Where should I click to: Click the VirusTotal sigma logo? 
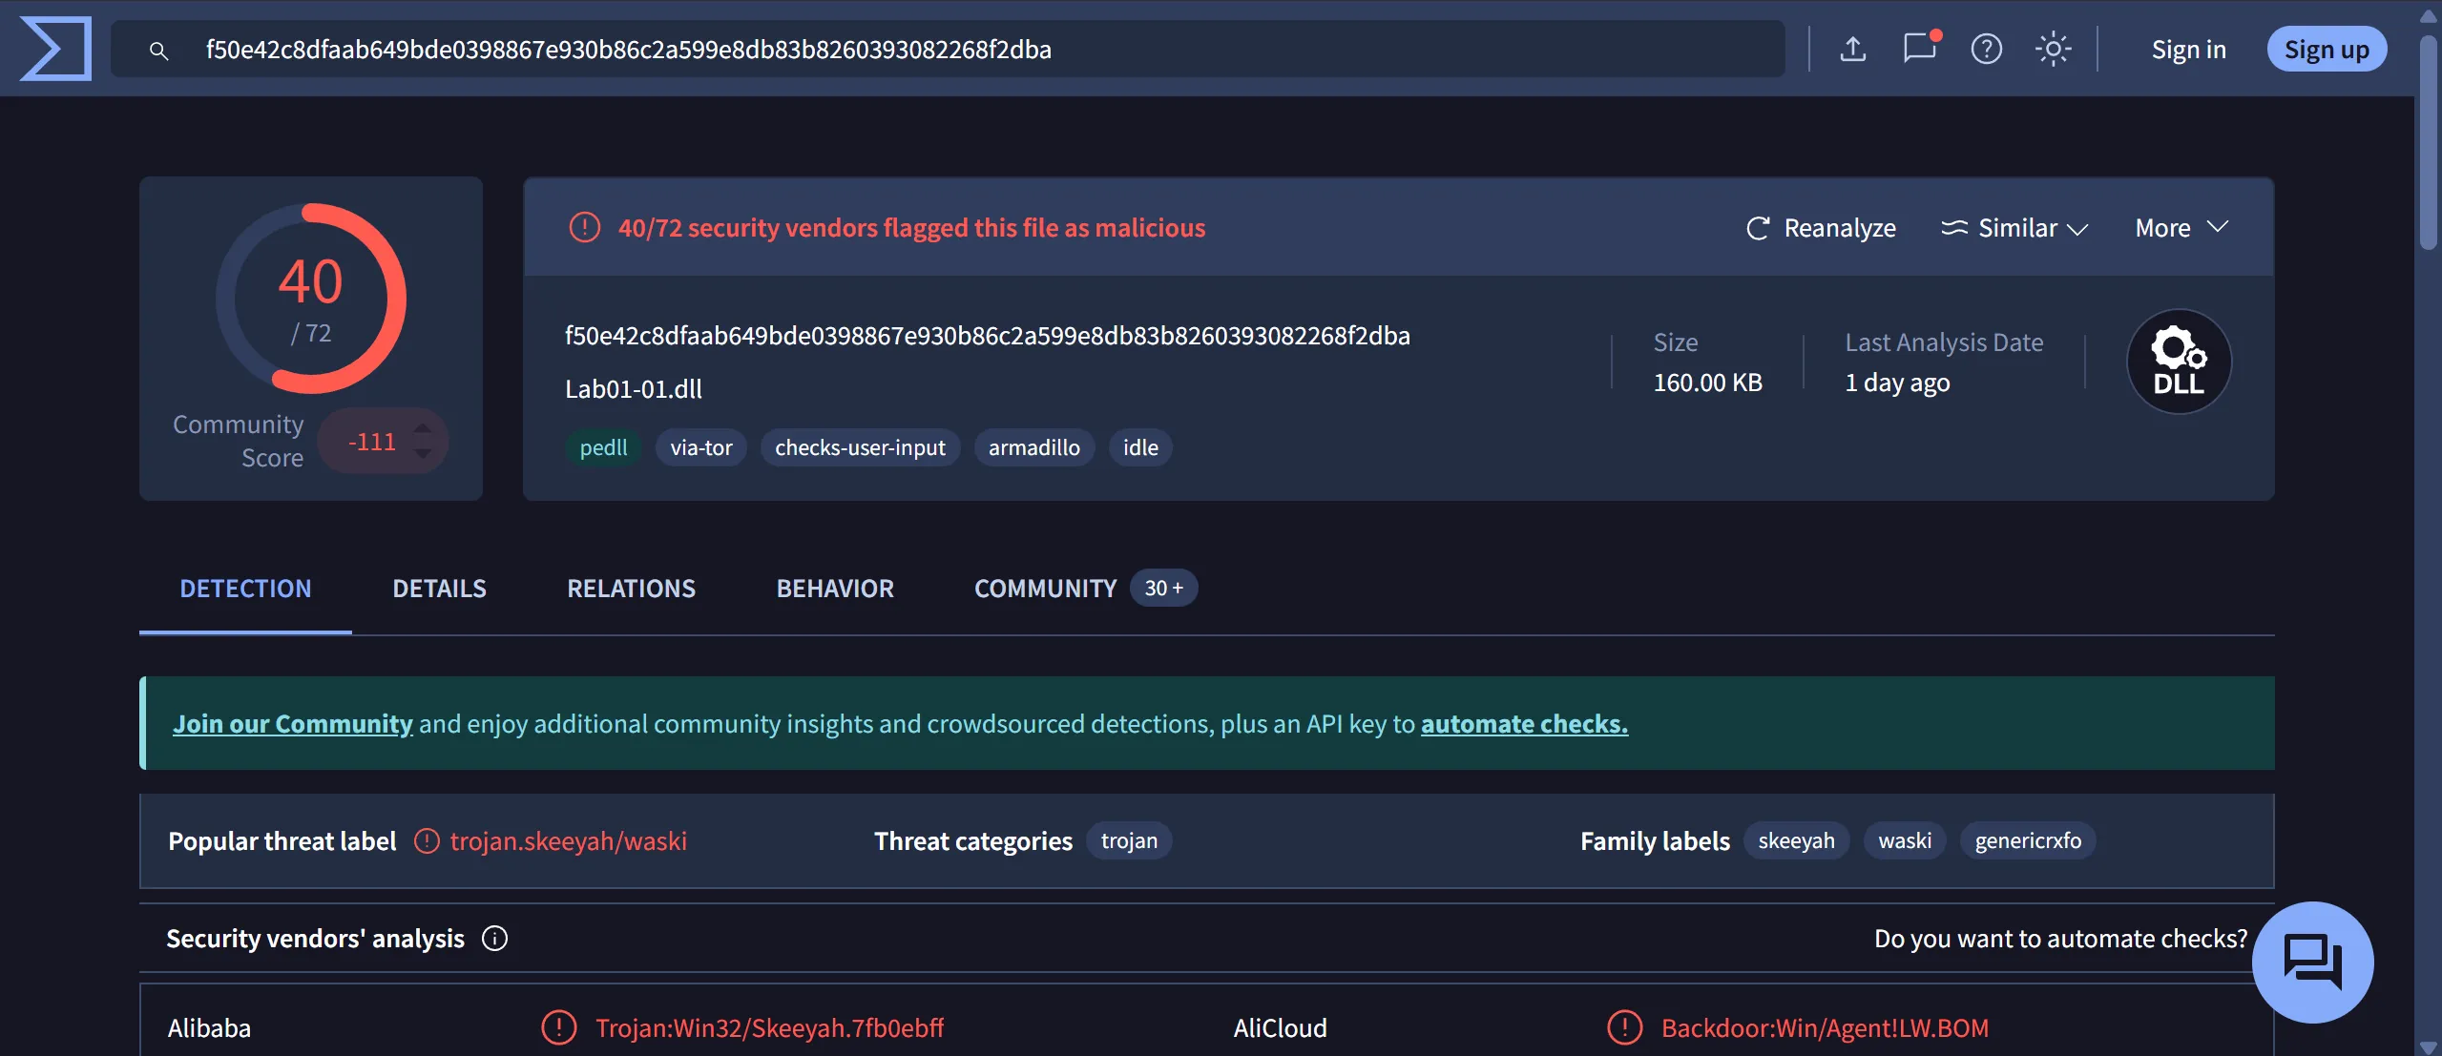point(56,49)
